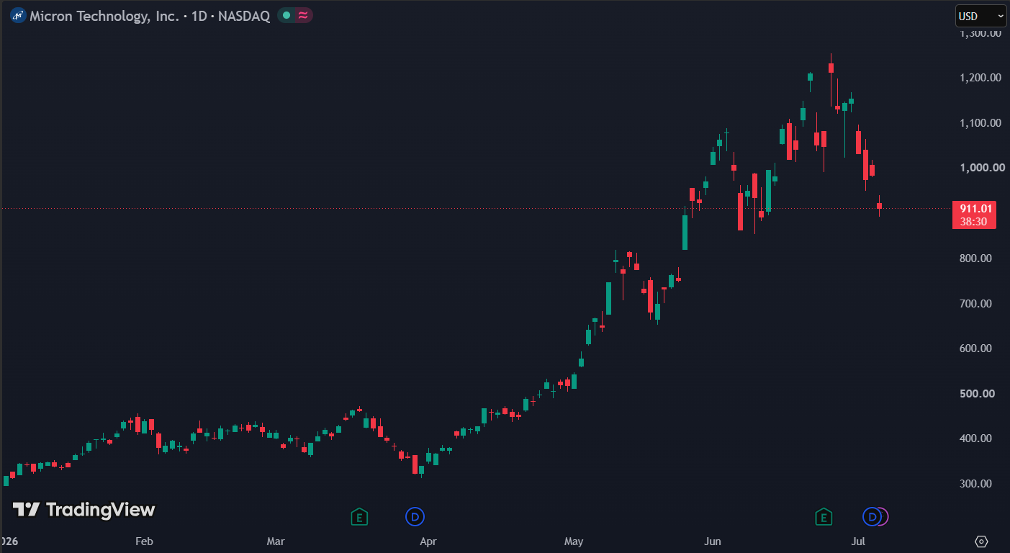Click the Apr label on the time axis
The height and width of the screenshot is (553, 1010).
(428, 541)
